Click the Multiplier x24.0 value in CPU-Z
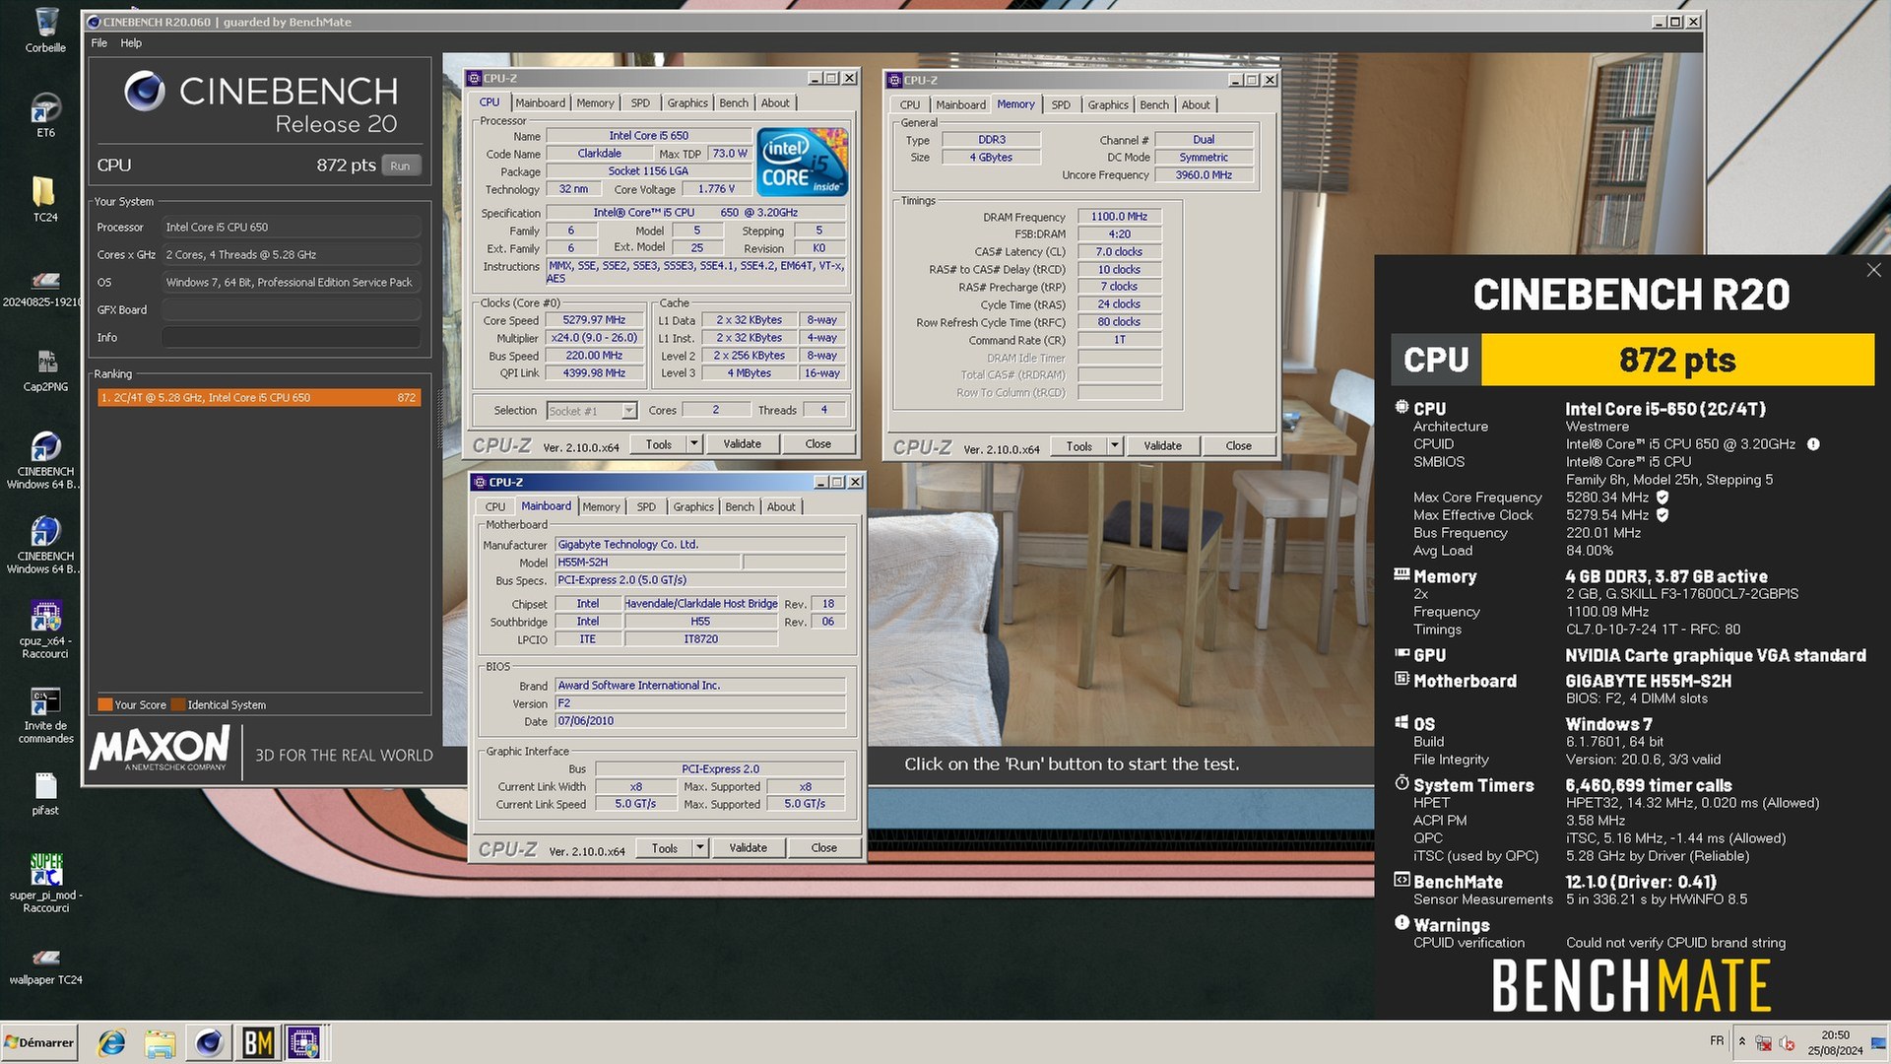 [x=594, y=338]
